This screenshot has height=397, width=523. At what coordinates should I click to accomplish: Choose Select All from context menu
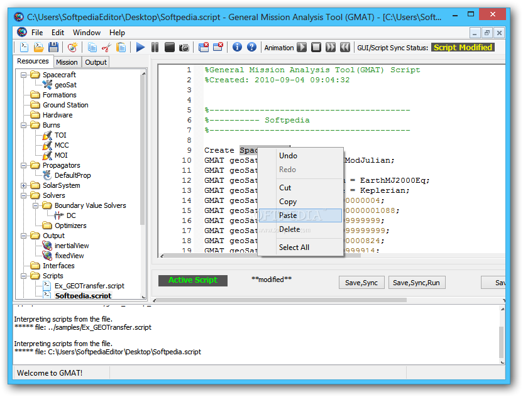tap(301, 247)
